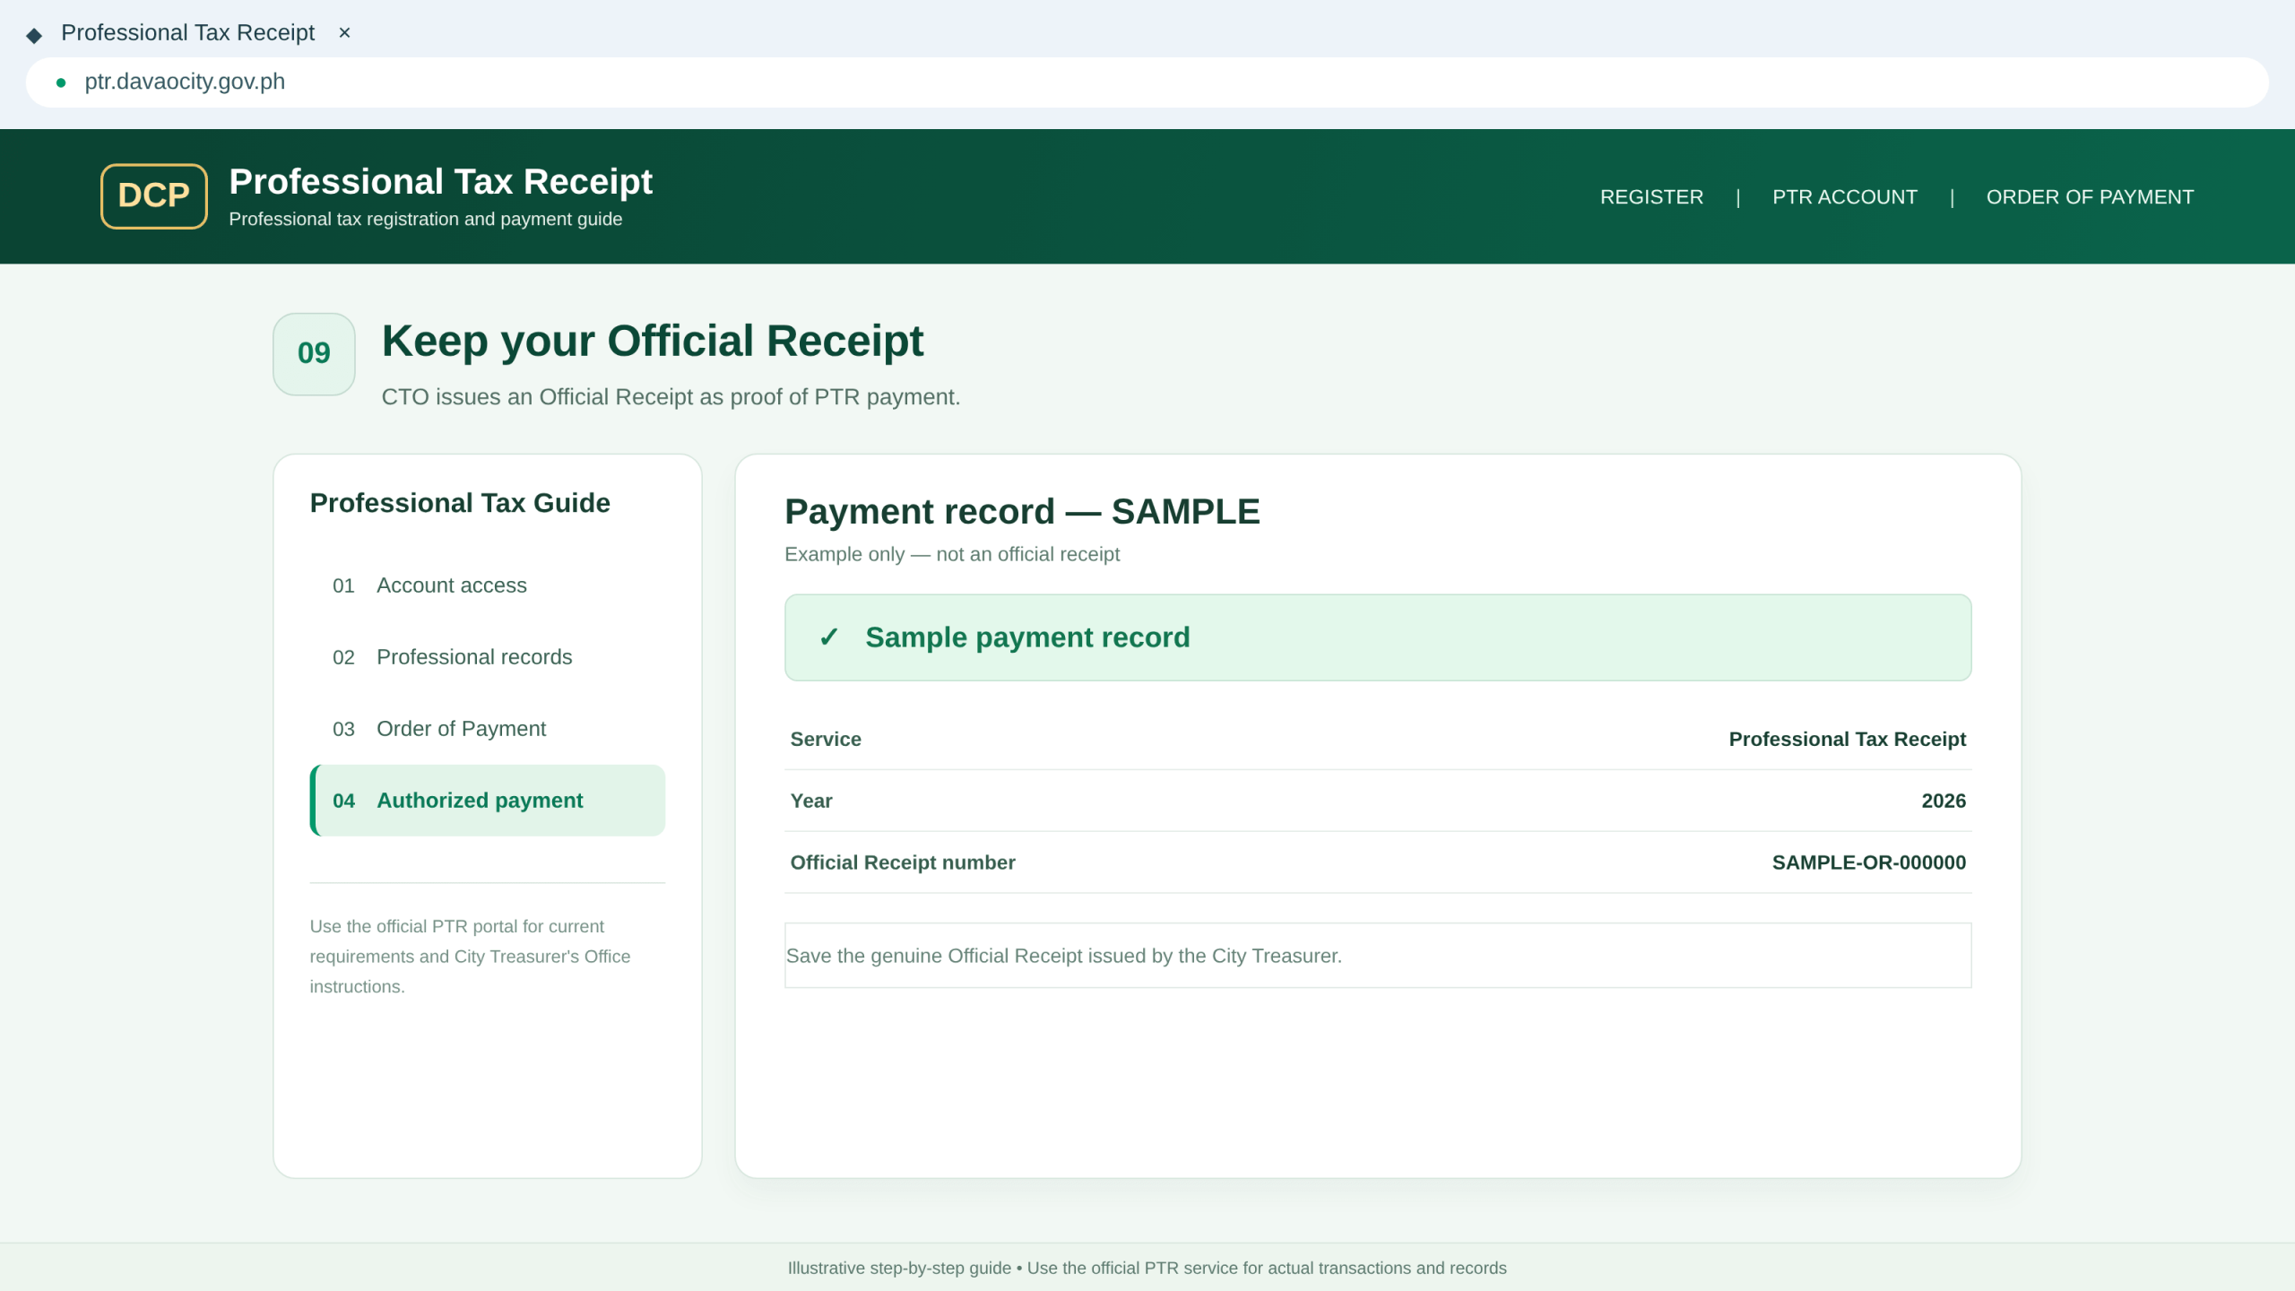
Task: Close the Professional Tax Receipt tab
Action: 344,33
